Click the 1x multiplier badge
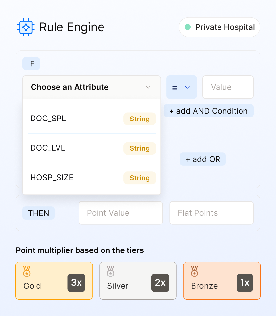The height and width of the screenshot is (316, 276). coord(244,283)
